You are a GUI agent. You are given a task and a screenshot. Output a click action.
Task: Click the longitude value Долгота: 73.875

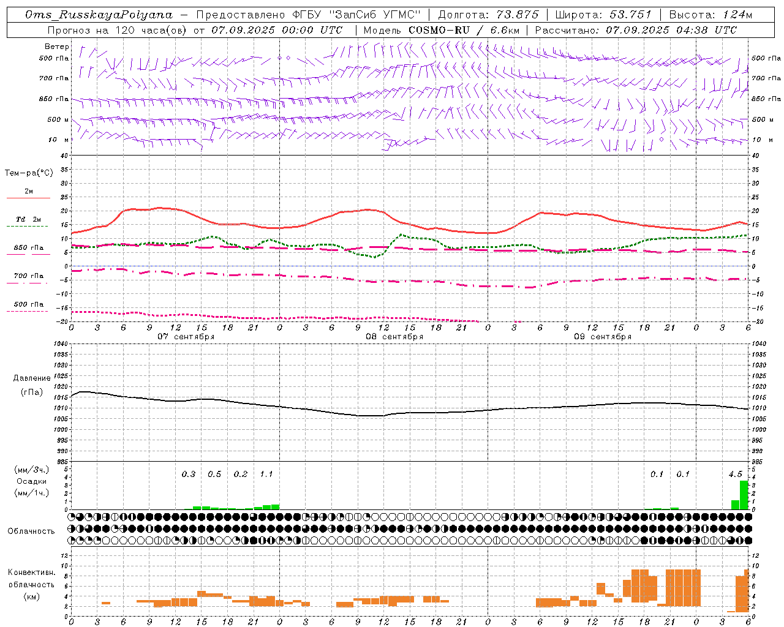coord(489,15)
